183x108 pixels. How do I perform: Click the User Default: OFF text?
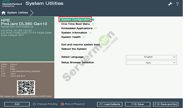[12, 35]
